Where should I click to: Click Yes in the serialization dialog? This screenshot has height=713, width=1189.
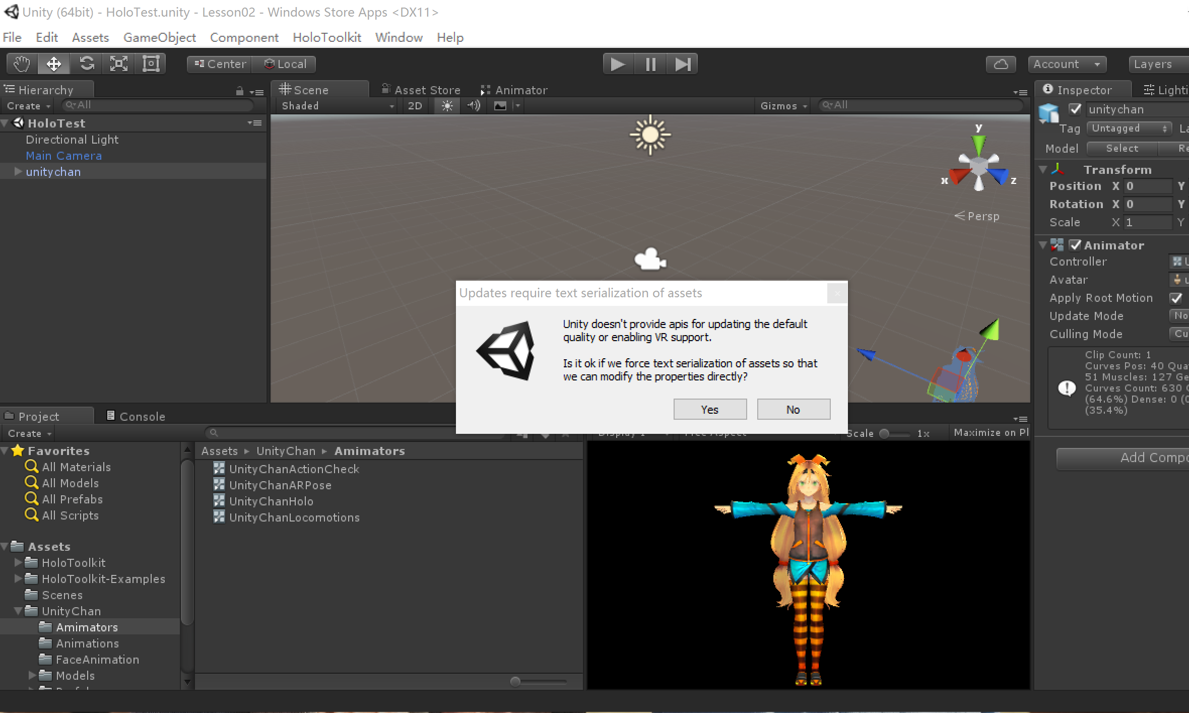coord(709,409)
